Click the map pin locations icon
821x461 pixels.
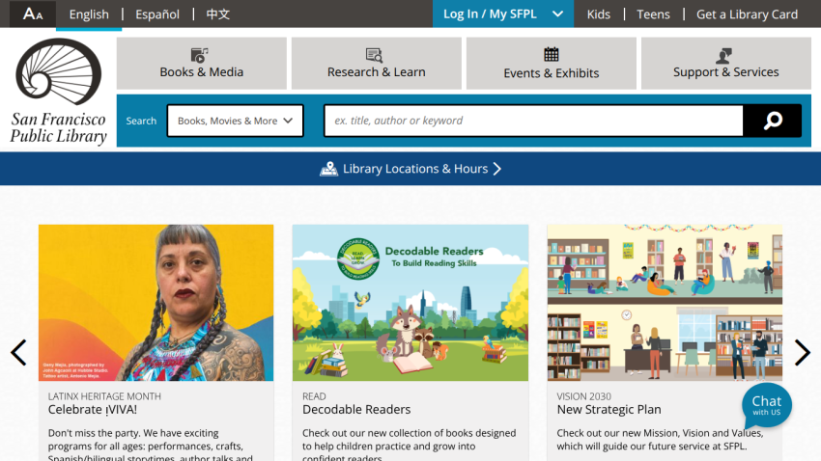[x=328, y=169]
